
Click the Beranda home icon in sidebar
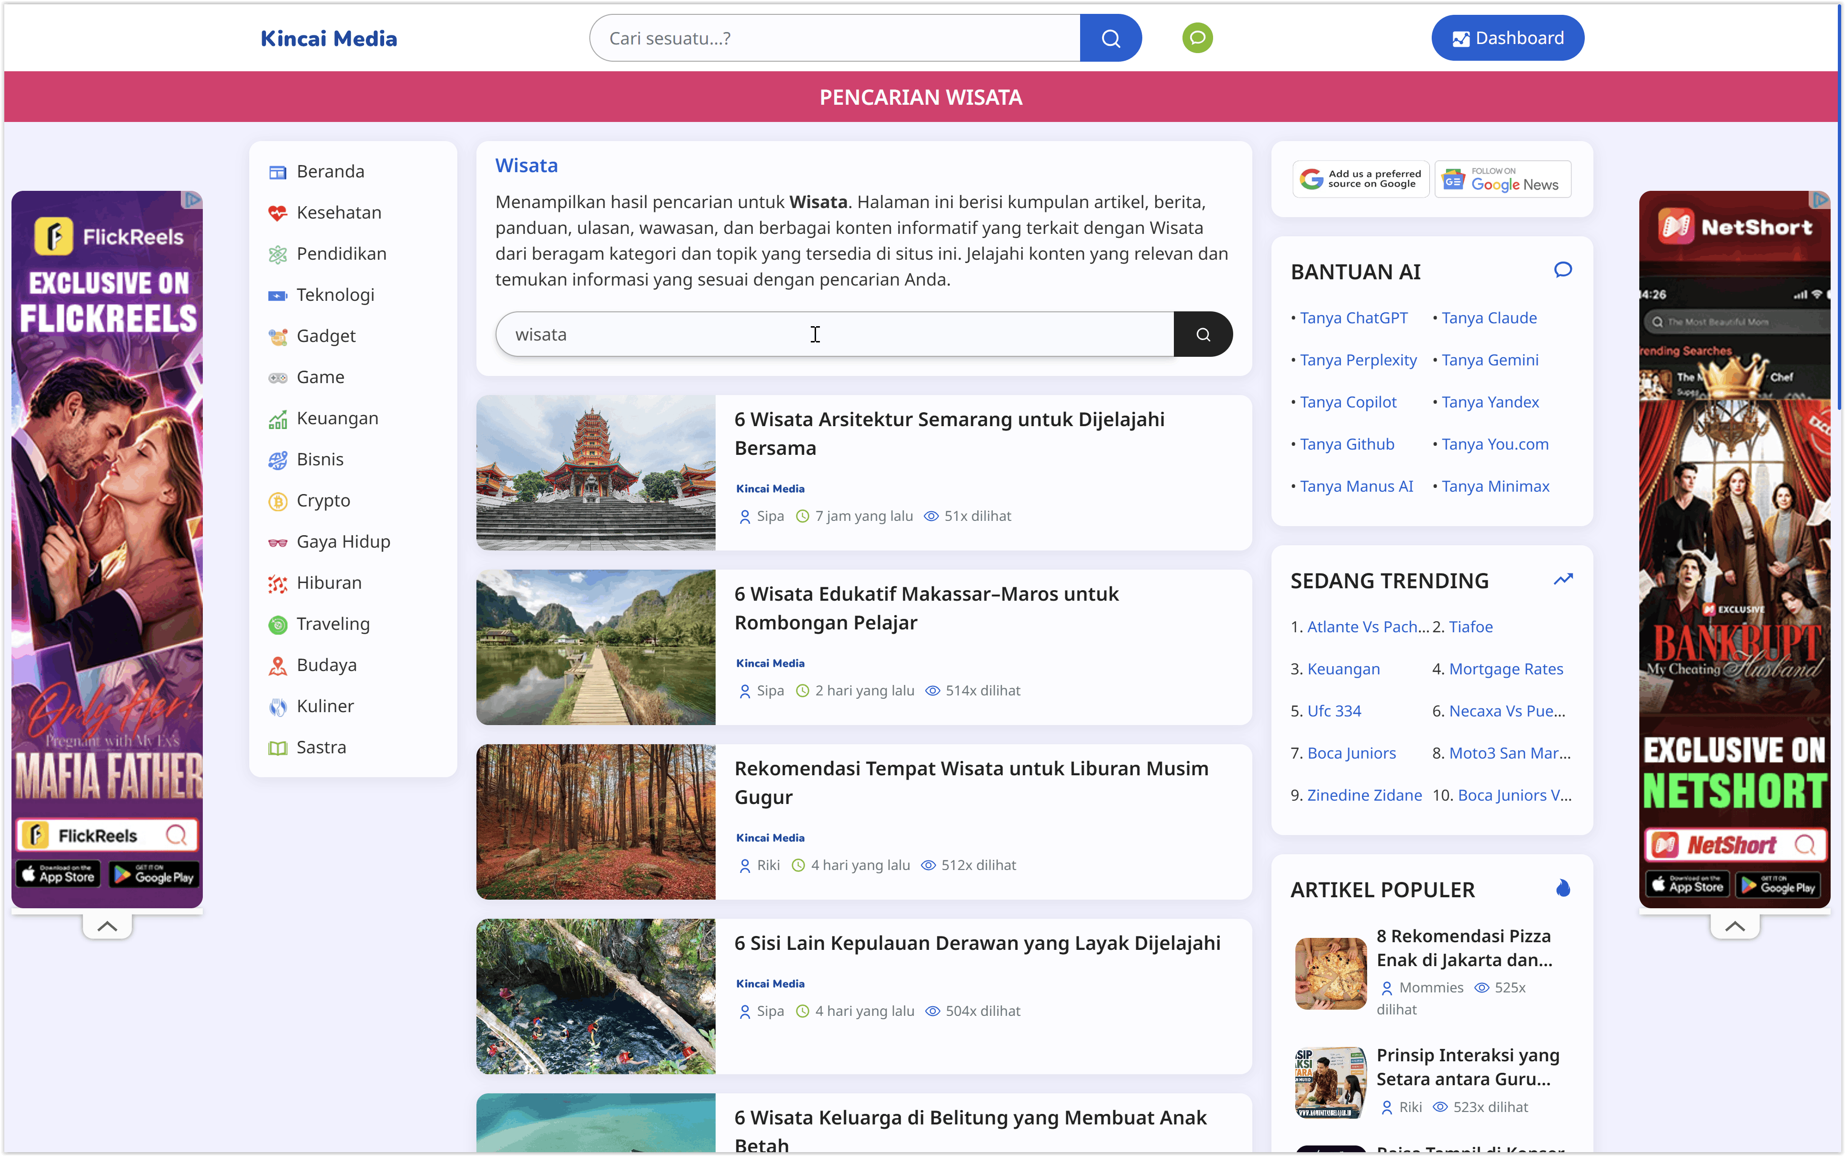pyautogui.click(x=277, y=172)
